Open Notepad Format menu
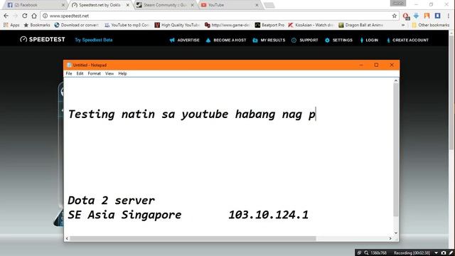This screenshot has height=256, width=455. [x=94, y=73]
